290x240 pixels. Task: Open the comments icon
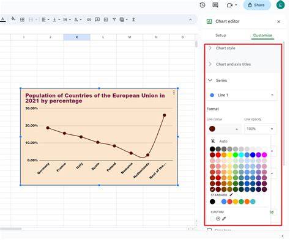click(215, 5)
